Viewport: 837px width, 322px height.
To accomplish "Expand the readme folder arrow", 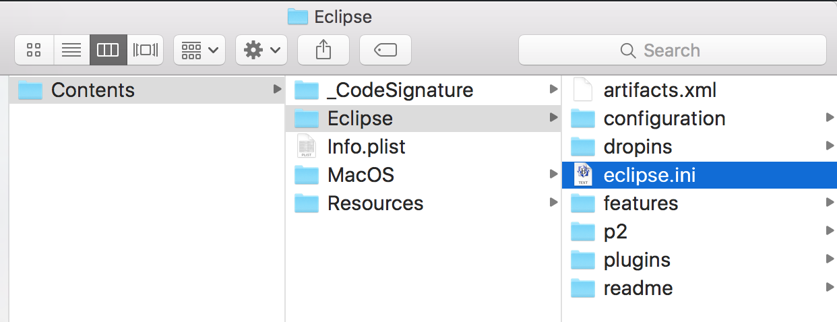I will tap(830, 288).
